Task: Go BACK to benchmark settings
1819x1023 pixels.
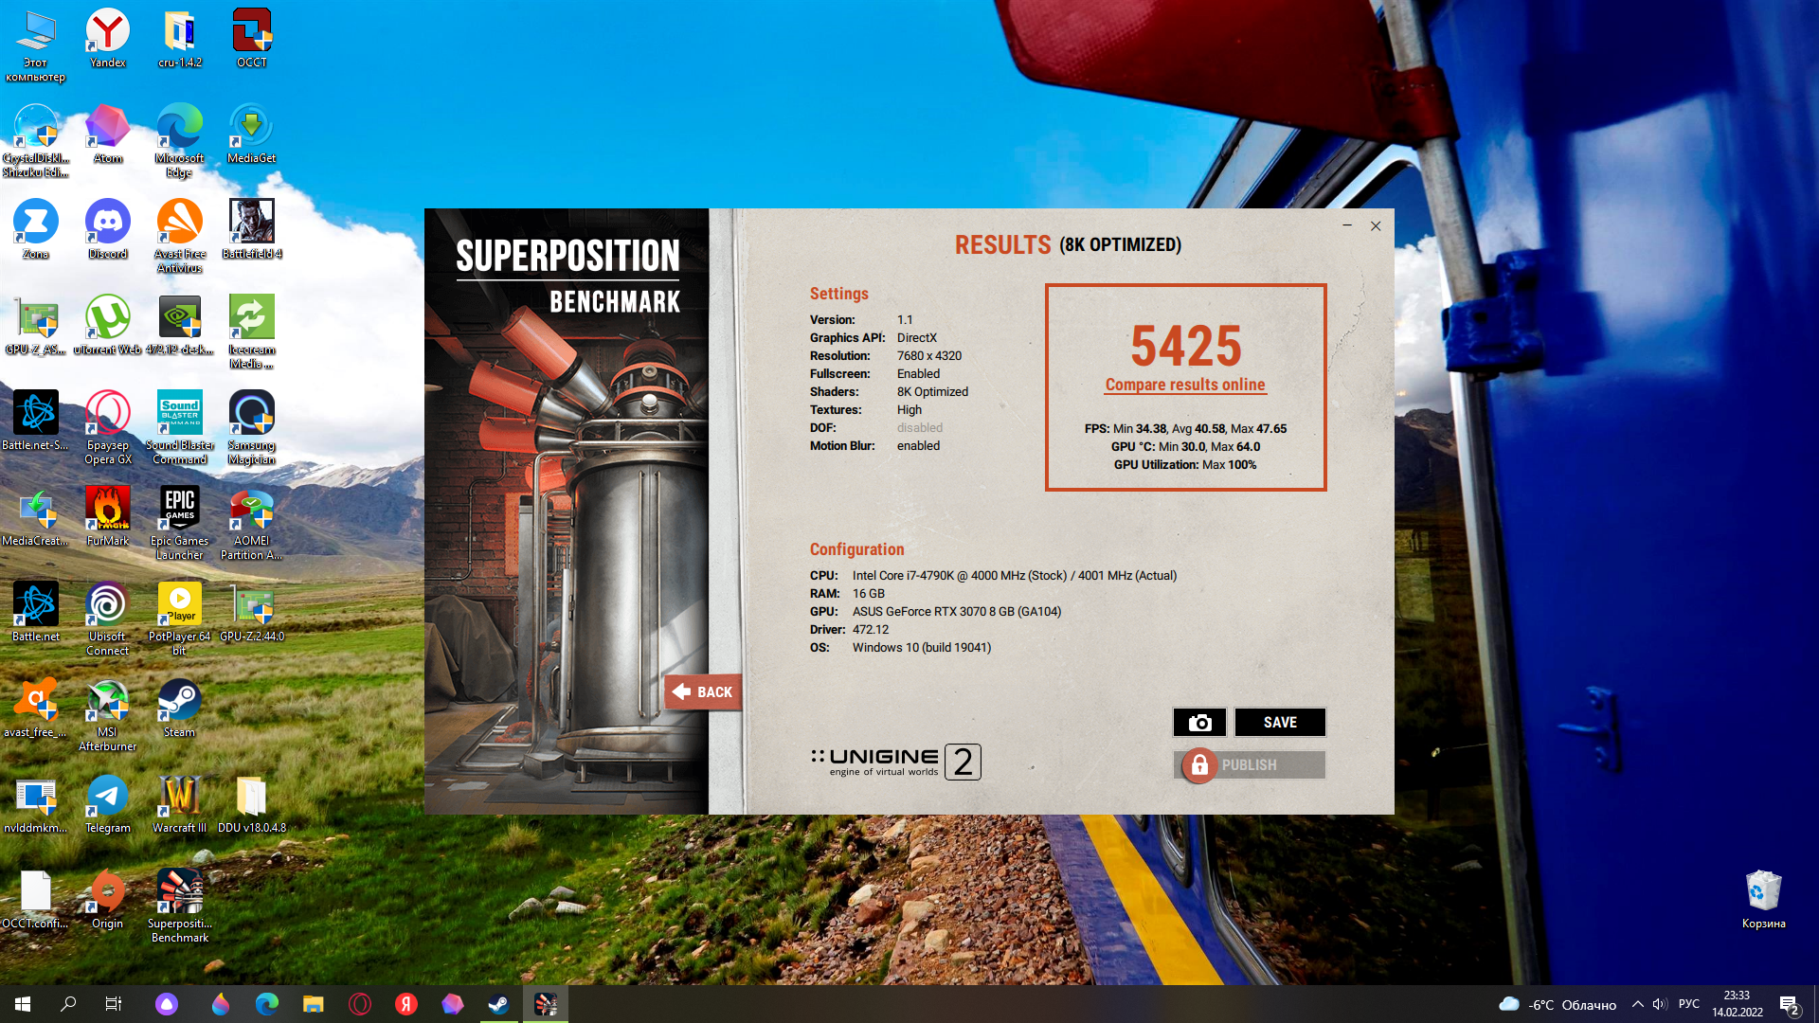Action: (703, 692)
